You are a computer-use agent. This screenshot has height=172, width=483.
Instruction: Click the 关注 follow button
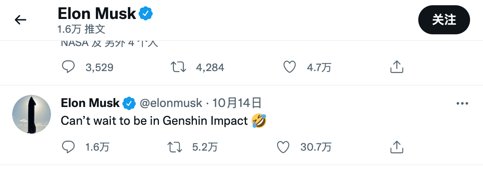(x=444, y=20)
